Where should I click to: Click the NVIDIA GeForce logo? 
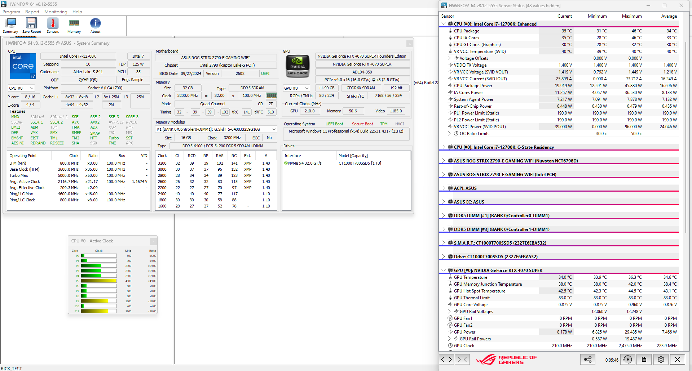coord(298,66)
